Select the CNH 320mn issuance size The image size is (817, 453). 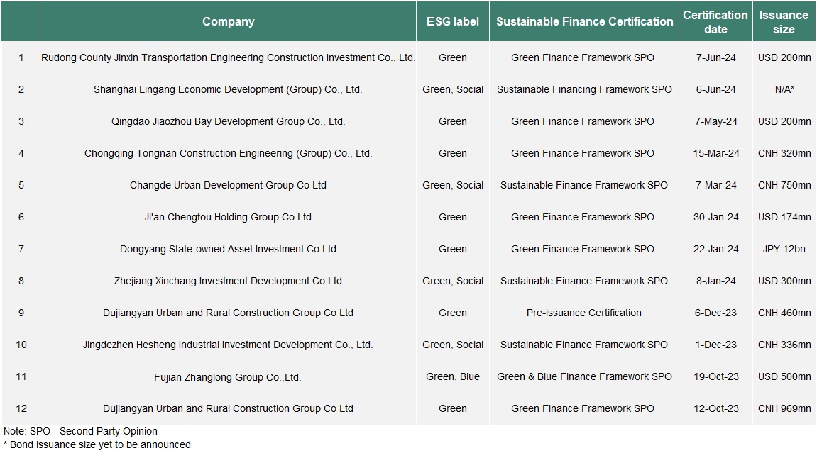pos(784,153)
